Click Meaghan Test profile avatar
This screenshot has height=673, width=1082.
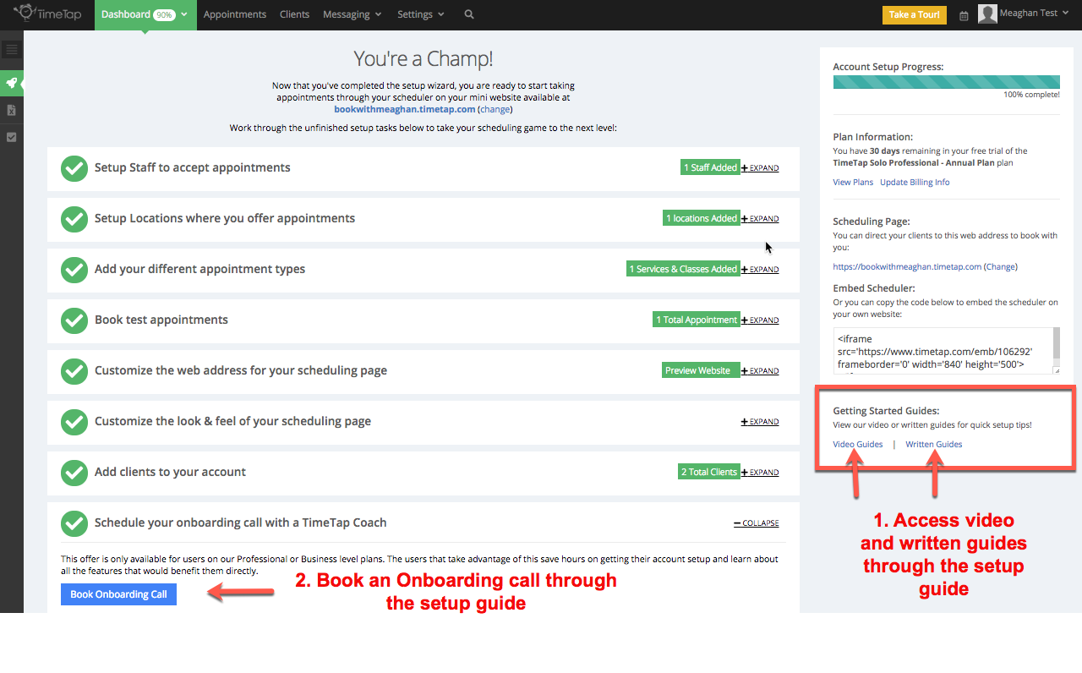pos(987,14)
